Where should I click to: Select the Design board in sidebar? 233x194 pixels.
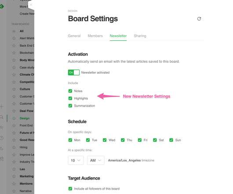pos(25,118)
